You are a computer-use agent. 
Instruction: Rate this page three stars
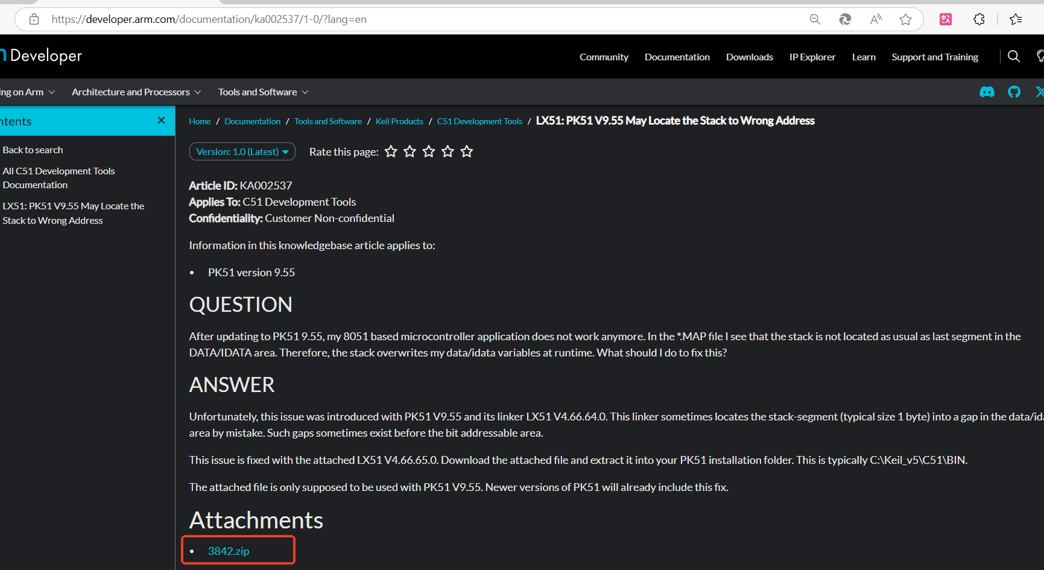[429, 151]
